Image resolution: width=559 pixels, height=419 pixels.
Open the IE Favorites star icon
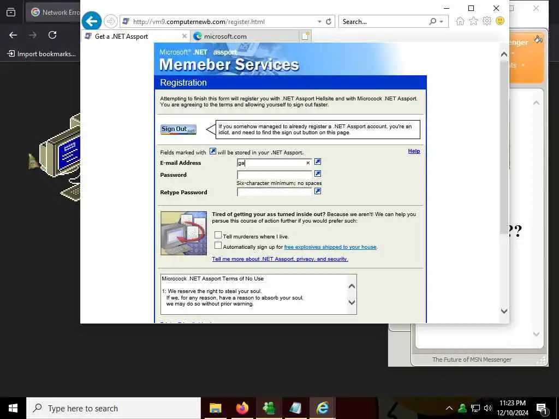coord(473,21)
